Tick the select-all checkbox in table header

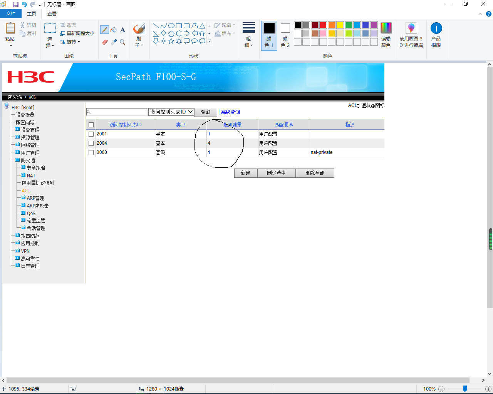click(x=91, y=125)
